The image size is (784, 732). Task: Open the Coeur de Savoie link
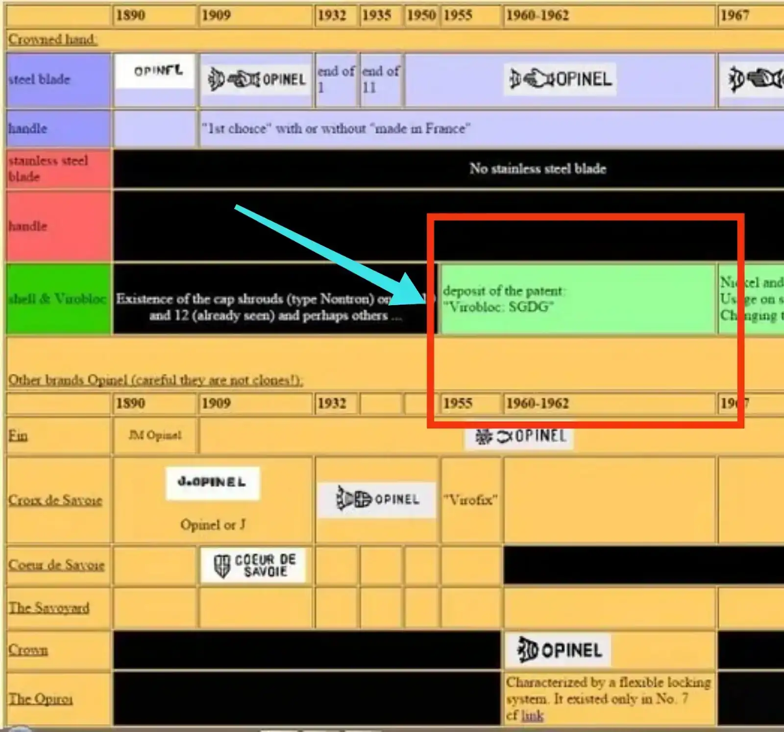coord(56,565)
